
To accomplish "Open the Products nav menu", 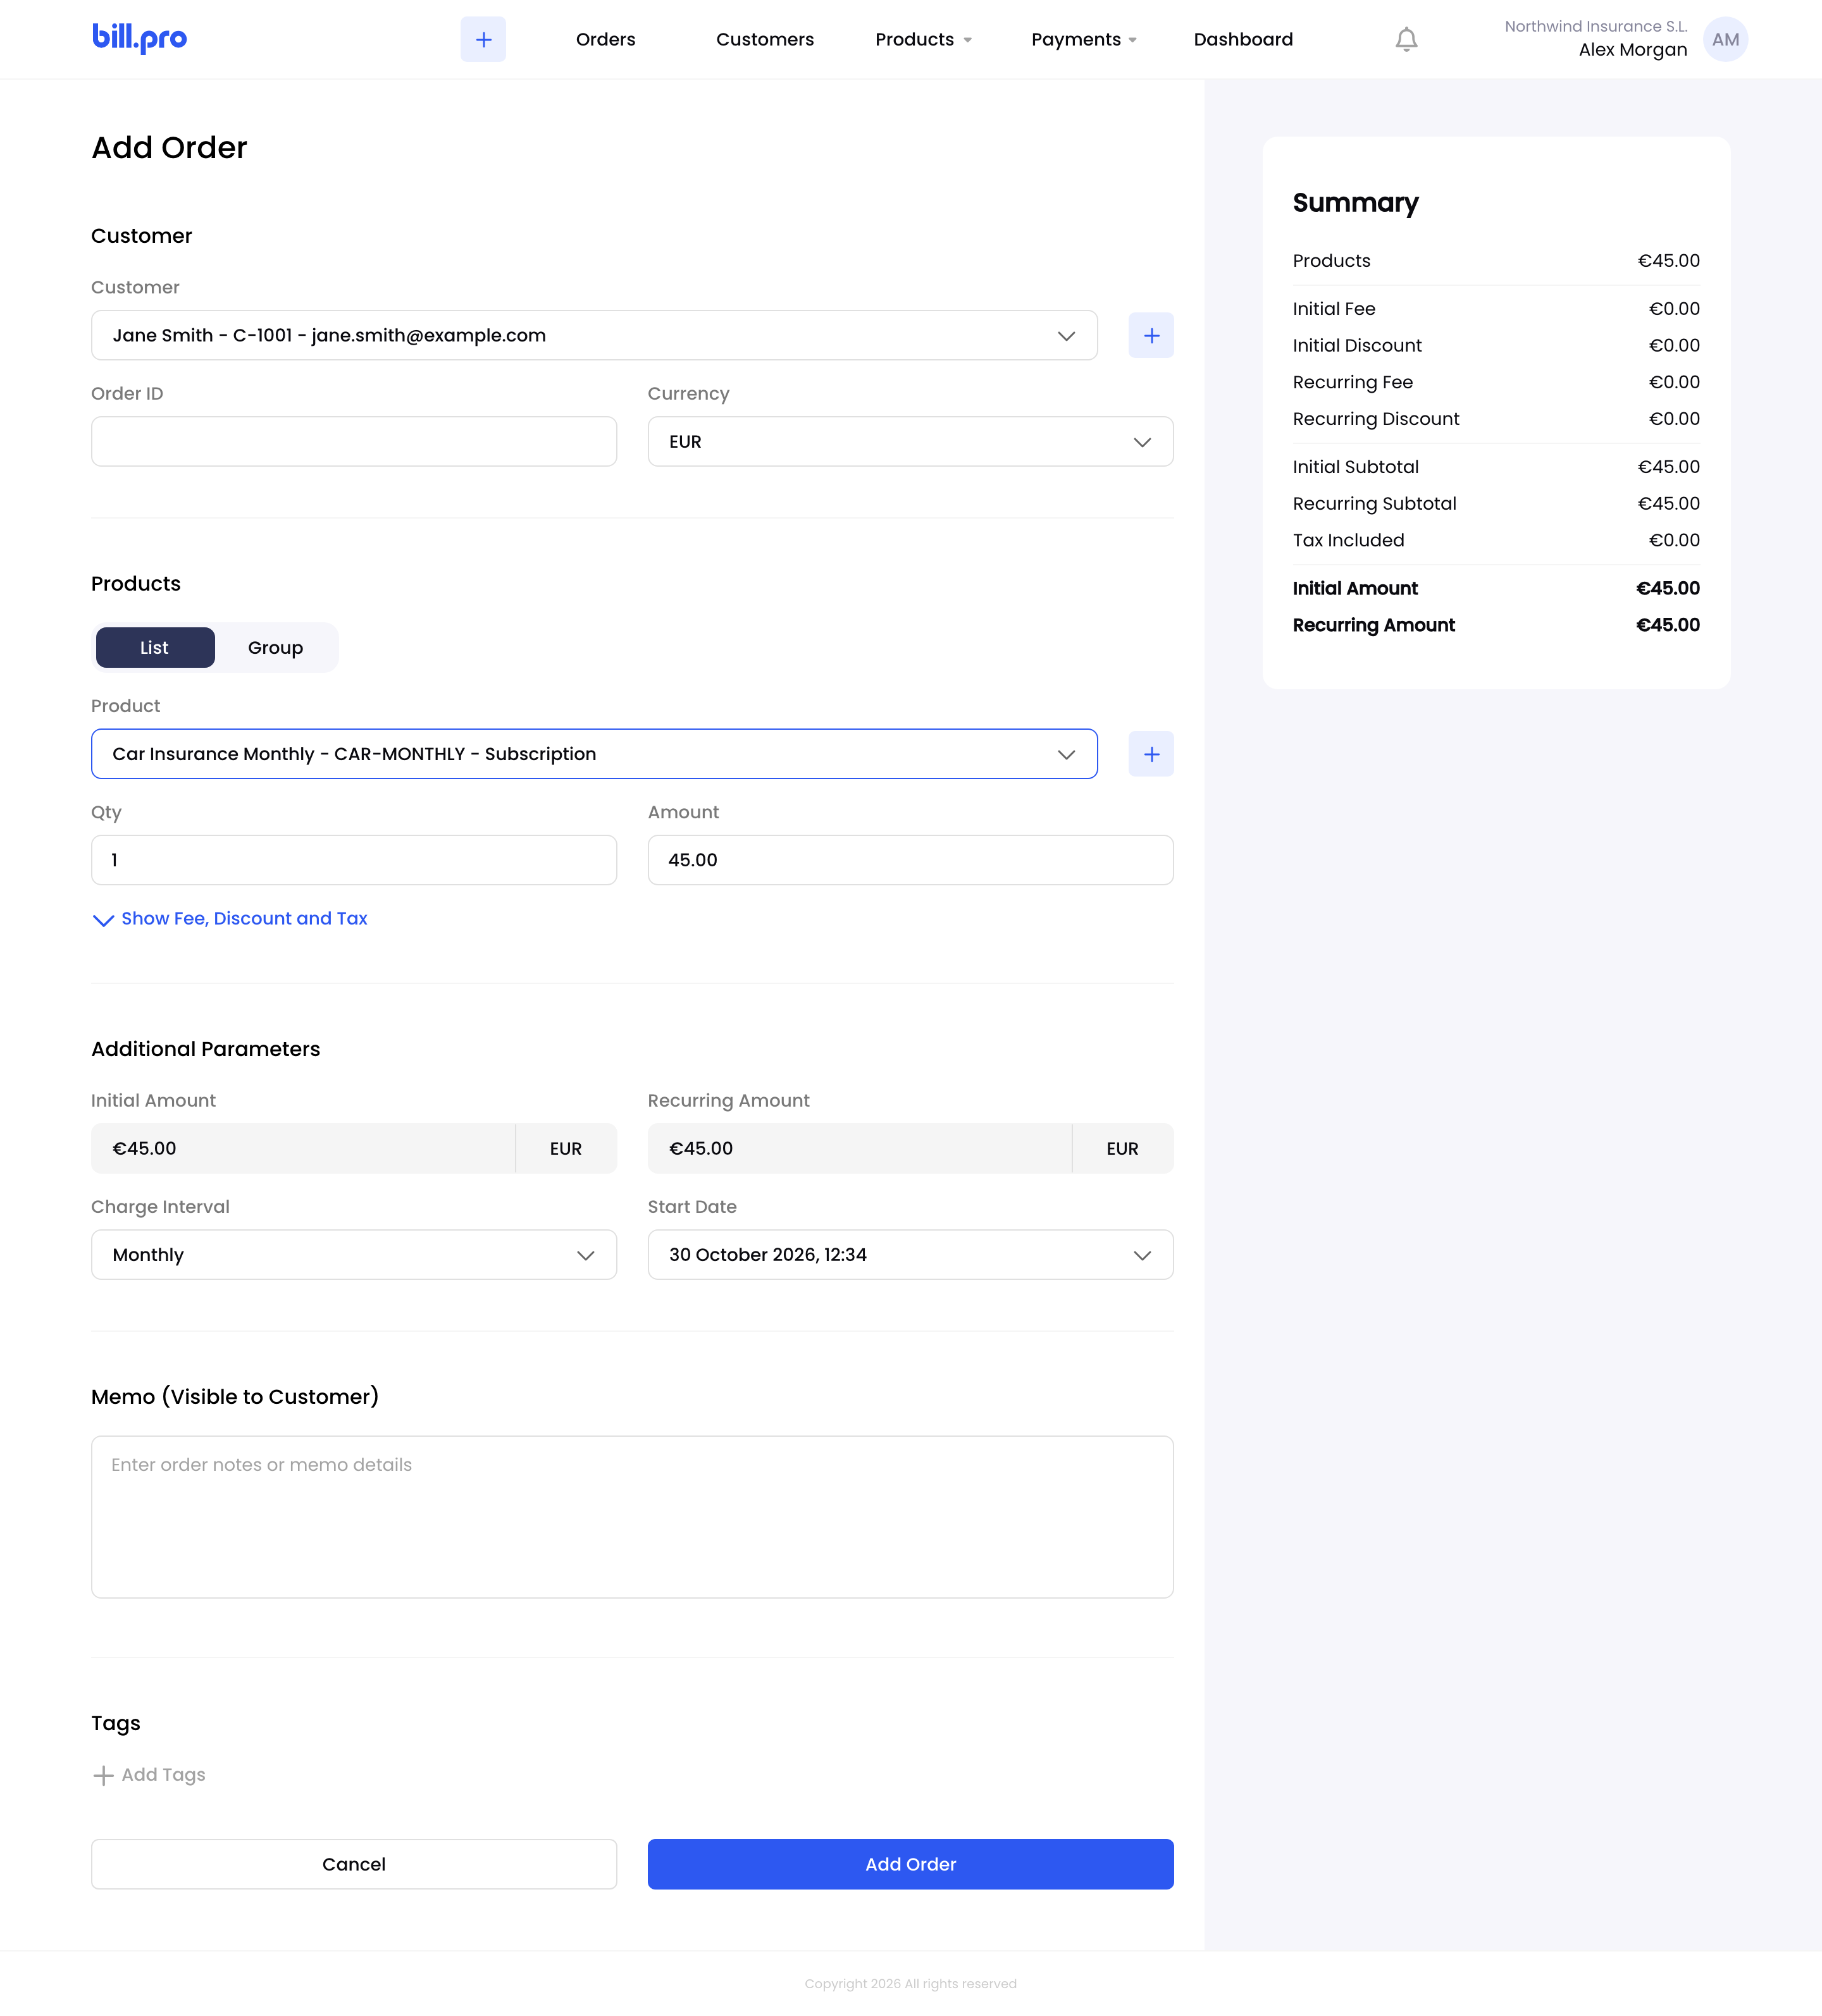I will (922, 39).
